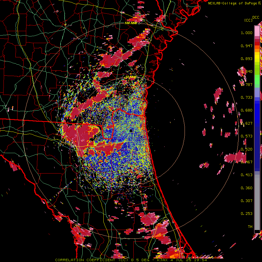Click the 100 NMI range ring label
This screenshot has height=262, width=262.
pyautogui.click(x=131, y=23)
